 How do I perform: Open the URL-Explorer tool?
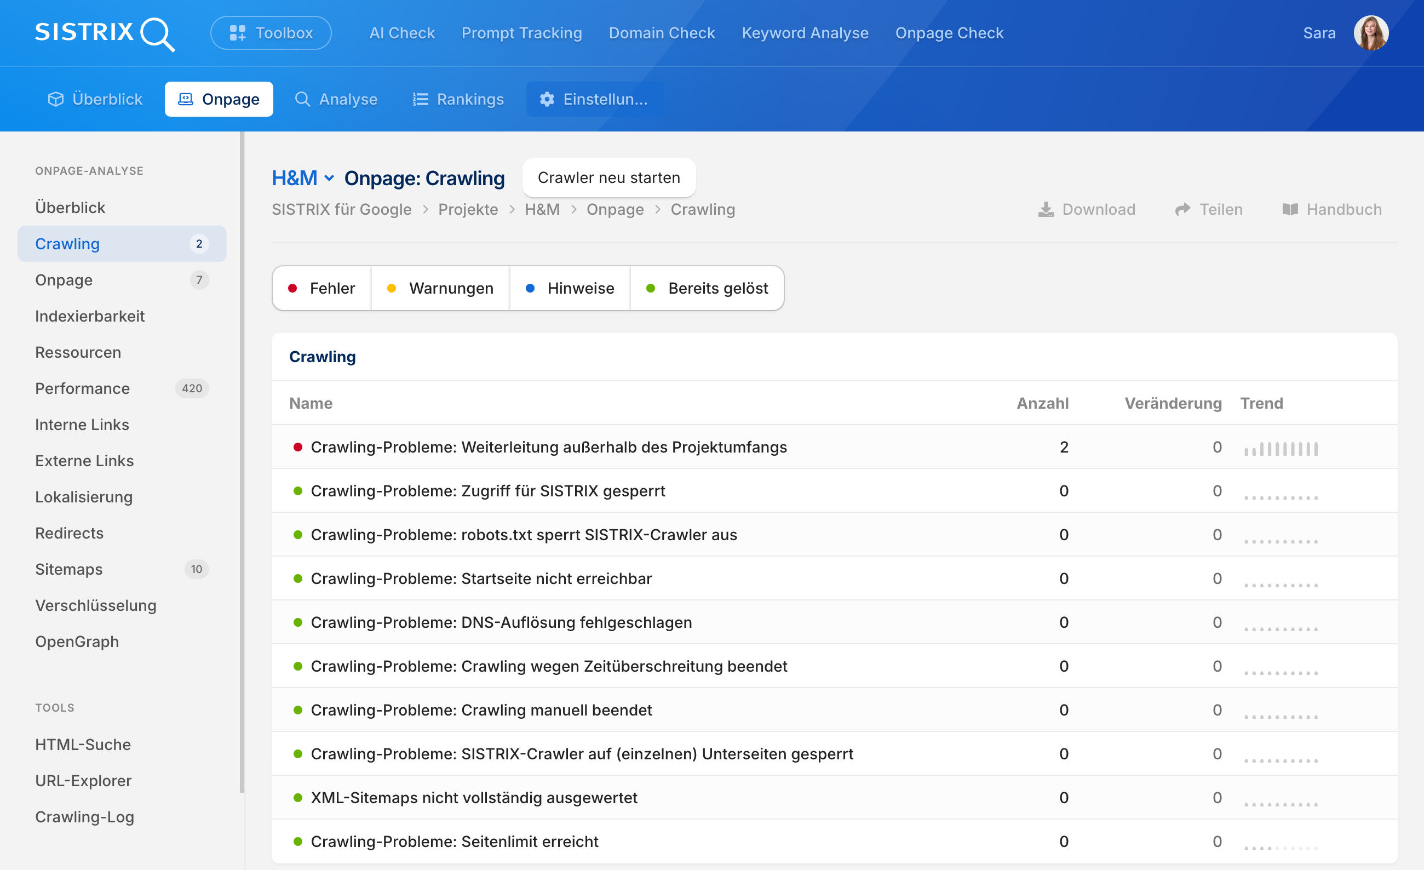(122, 780)
